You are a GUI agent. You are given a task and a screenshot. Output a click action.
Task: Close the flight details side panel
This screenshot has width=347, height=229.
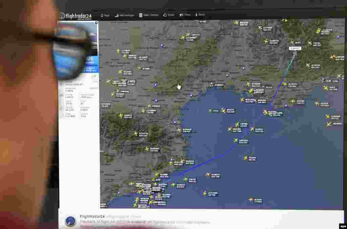pyautogui.click(x=97, y=23)
